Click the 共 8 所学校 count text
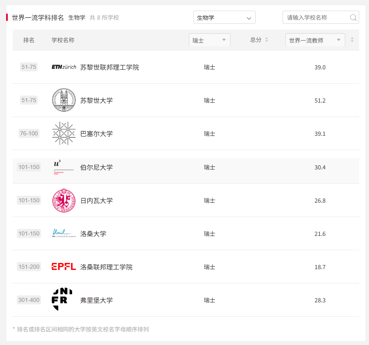The image size is (369, 345). point(104,18)
